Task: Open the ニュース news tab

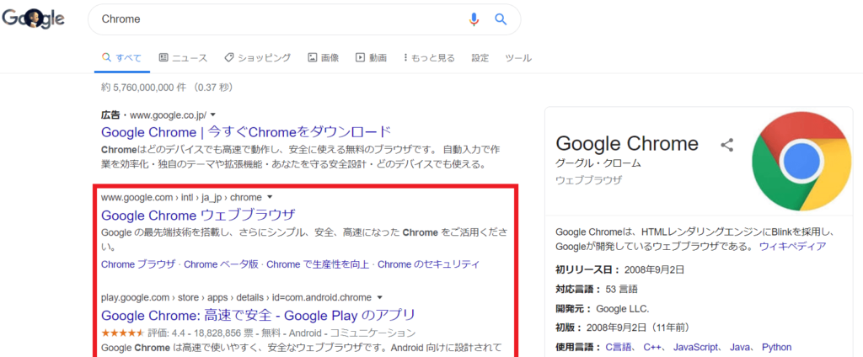Action: point(182,58)
